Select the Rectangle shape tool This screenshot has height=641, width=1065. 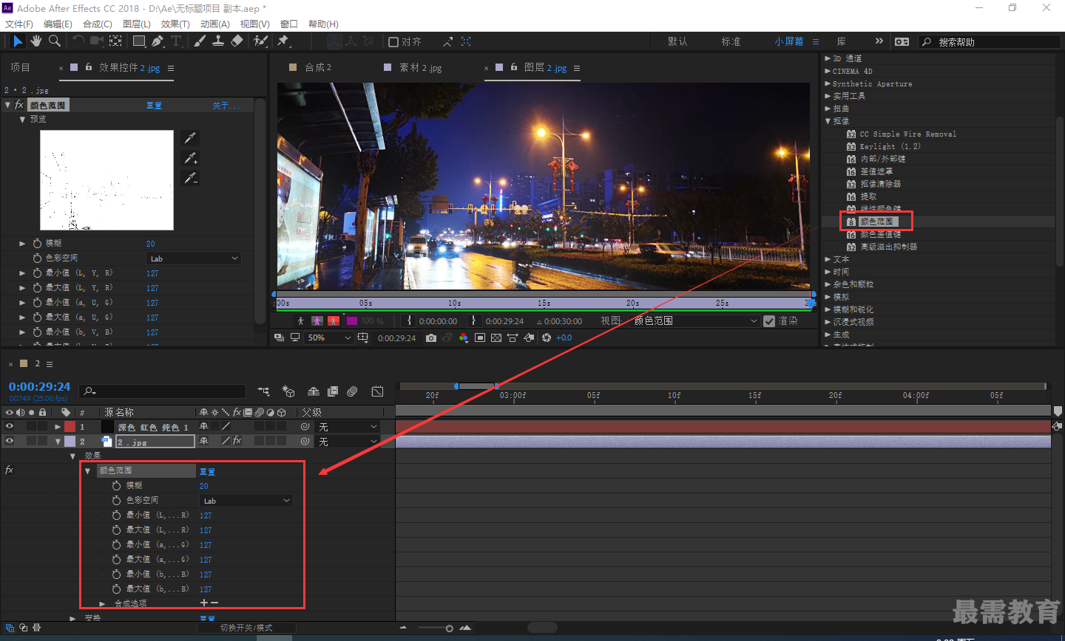[x=139, y=41]
